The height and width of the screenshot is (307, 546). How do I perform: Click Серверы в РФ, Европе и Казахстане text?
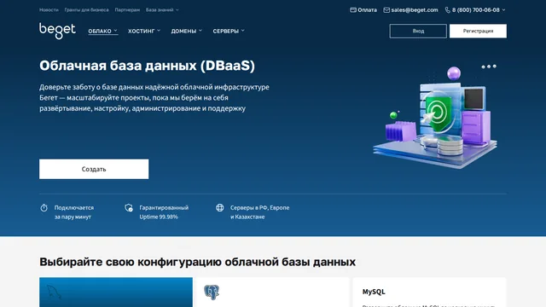click(x=259, y=212)
